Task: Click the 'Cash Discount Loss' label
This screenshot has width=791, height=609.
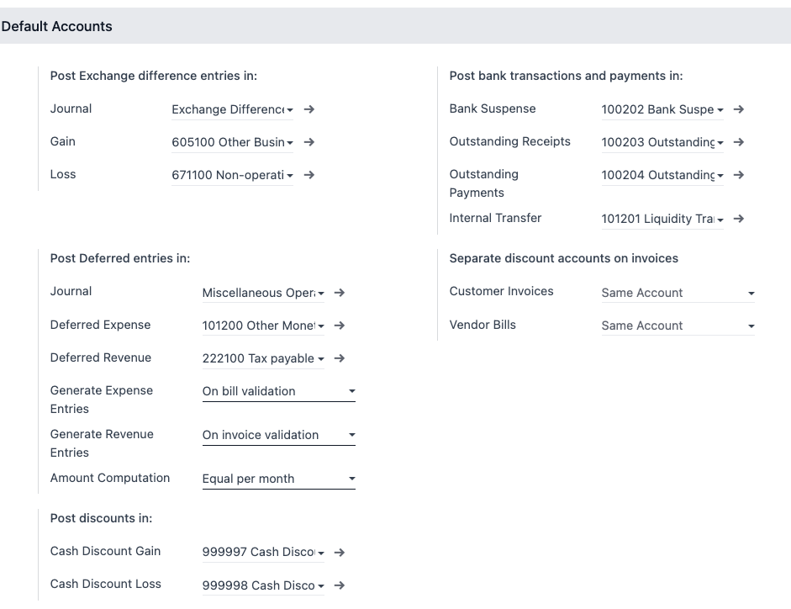Action: (x=105, y=584)
